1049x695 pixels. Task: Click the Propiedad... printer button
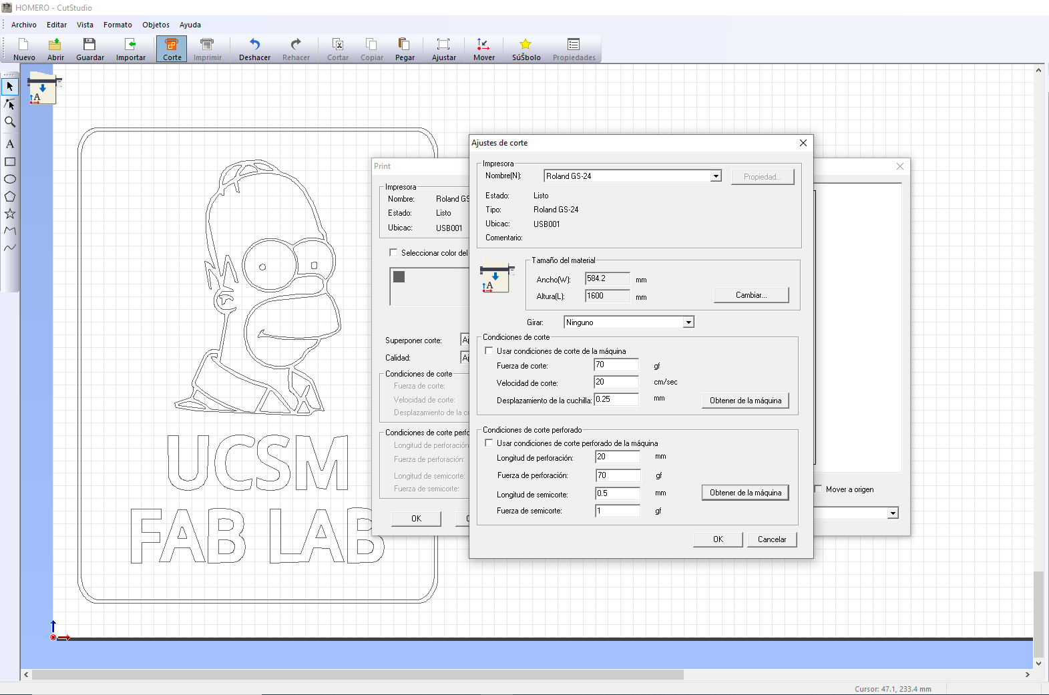(x=762, y=177)
